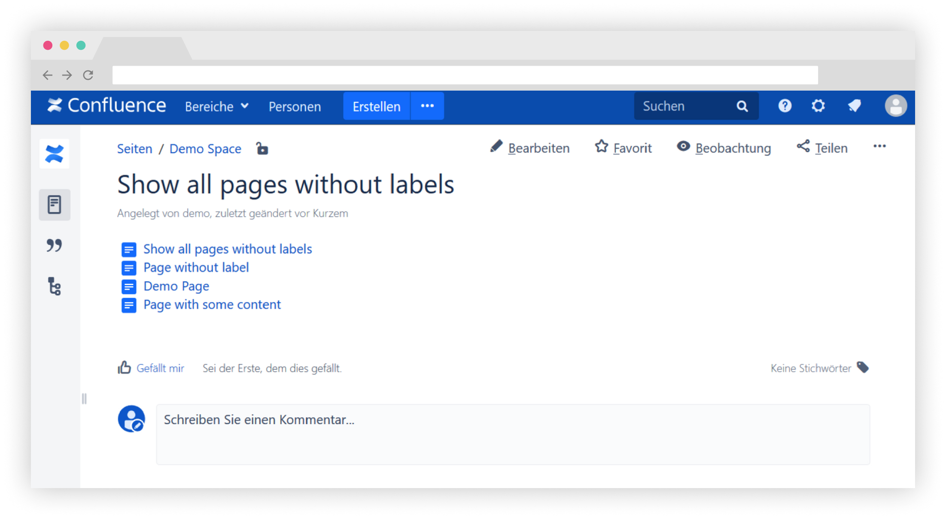Screen dimensions: 946x519
Task: Go to Seiten breadcrumb link
Action: click(x=135, y=149)
